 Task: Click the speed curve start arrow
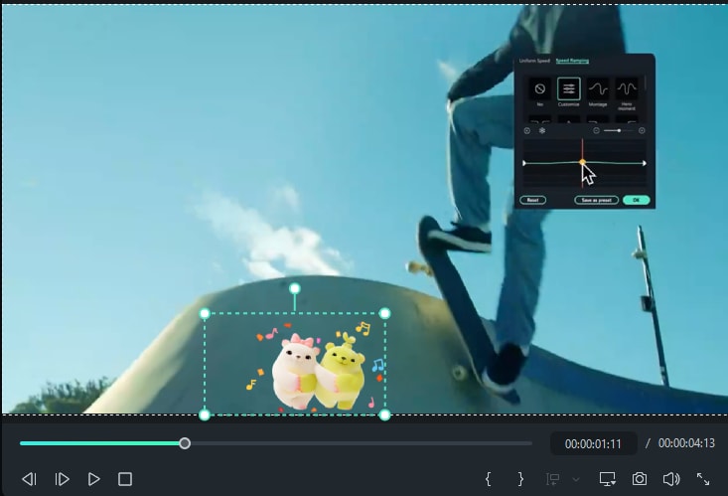524,163
